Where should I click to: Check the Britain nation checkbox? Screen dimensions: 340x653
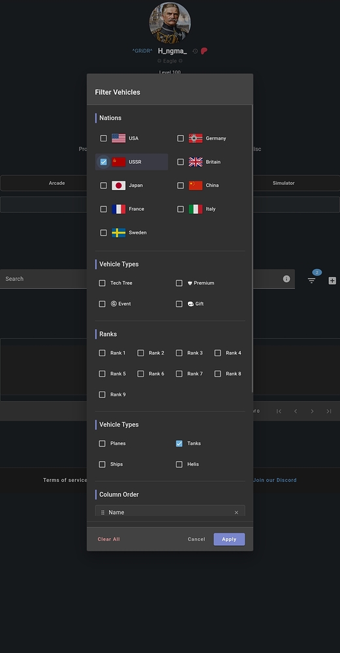[x=181, y=162]
